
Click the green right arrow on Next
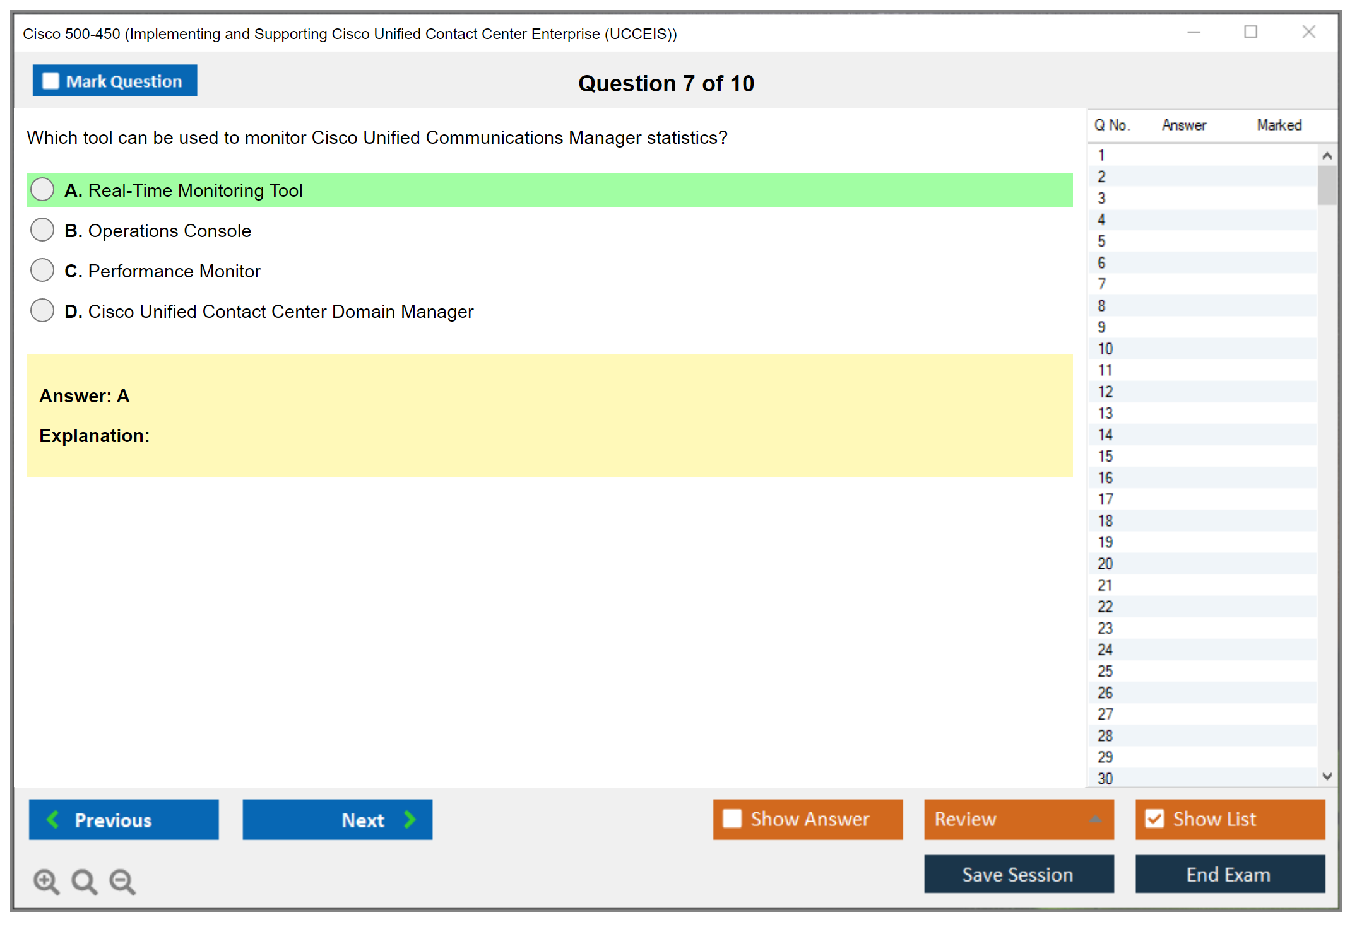coord(410,819)
